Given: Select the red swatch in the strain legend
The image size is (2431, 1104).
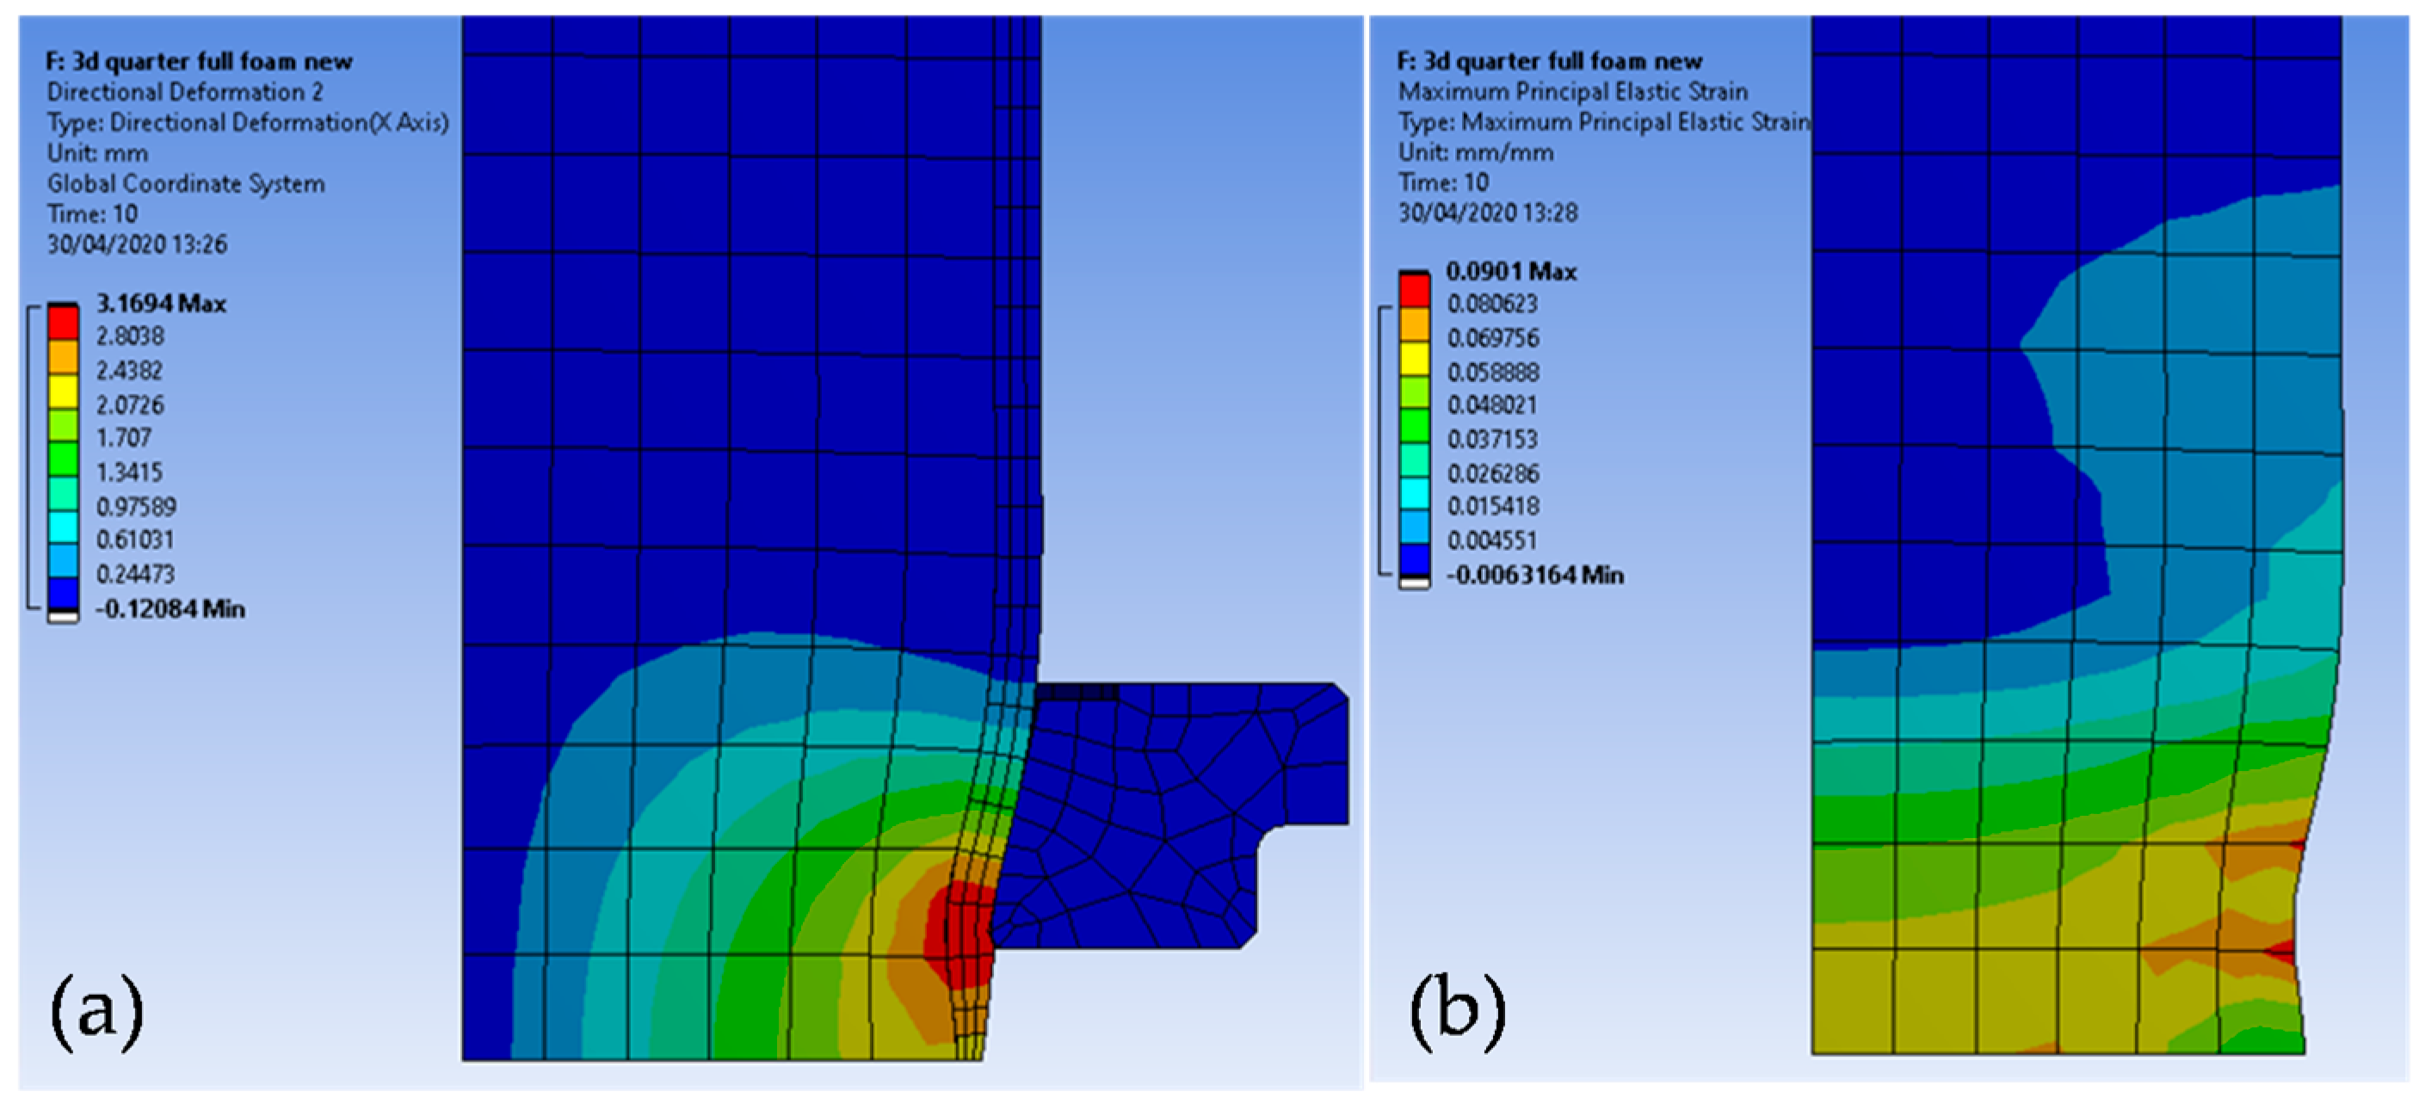Looking at the screenshot, I should [1414, 291].
